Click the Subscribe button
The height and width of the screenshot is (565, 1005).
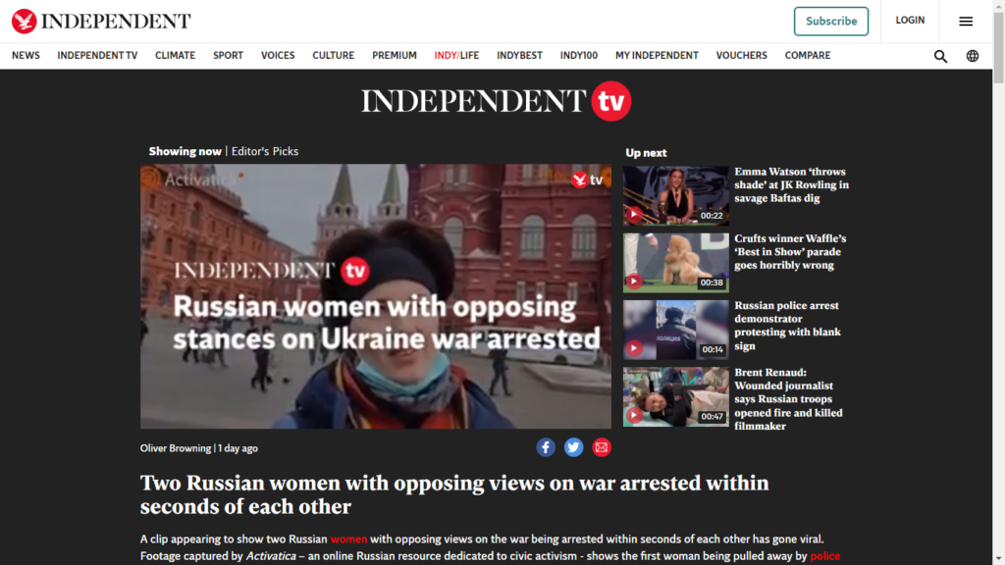(x=831, y=22)
